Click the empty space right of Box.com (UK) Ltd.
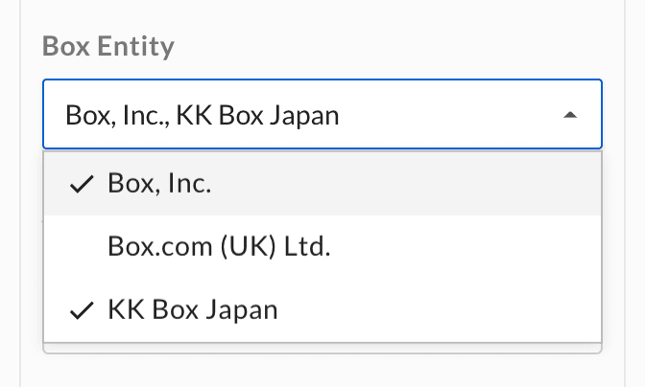Viewport: 645px width, 387px height. pyautogui.click(x=465, y=246)
